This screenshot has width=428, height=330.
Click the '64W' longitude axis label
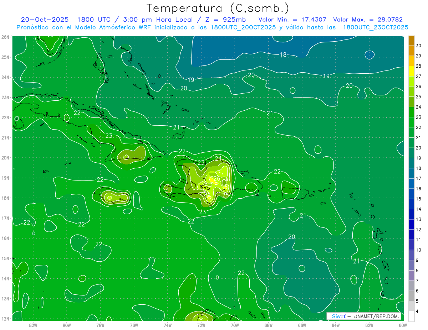pos(336,325)
